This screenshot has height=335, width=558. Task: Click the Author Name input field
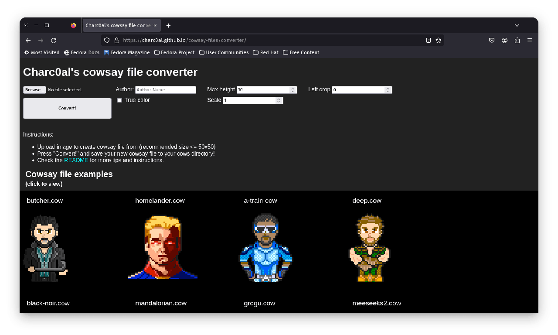165,90
